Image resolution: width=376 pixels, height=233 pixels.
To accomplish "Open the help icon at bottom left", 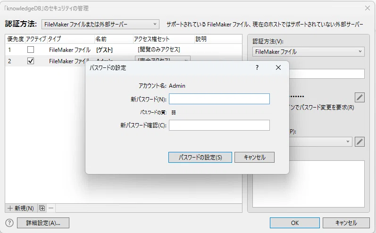I will 9,223.
